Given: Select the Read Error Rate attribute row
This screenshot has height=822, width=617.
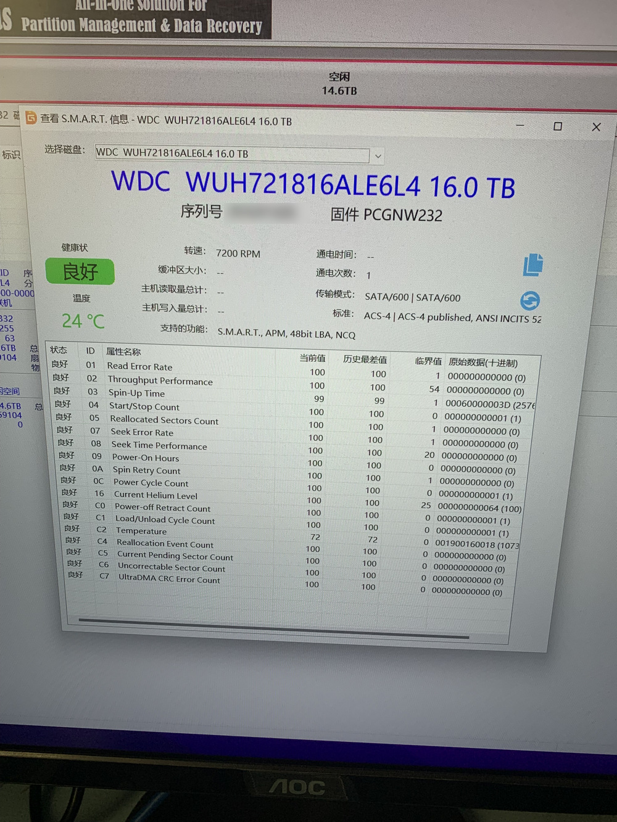Looking at the screenshot, I should pos(288,371).
